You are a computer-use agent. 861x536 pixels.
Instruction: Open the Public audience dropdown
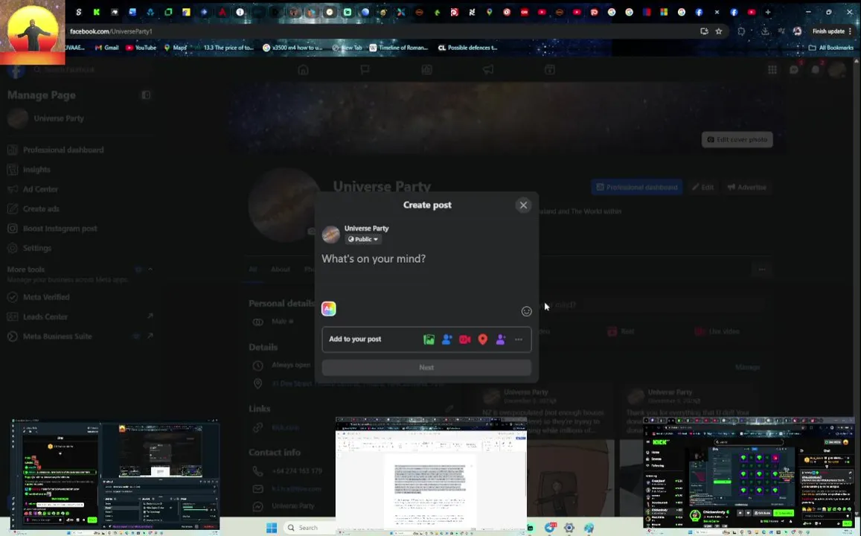point(363,240)
